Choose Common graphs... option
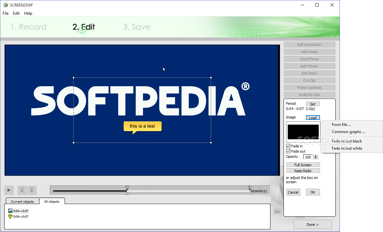 click(x=348, y=132)
